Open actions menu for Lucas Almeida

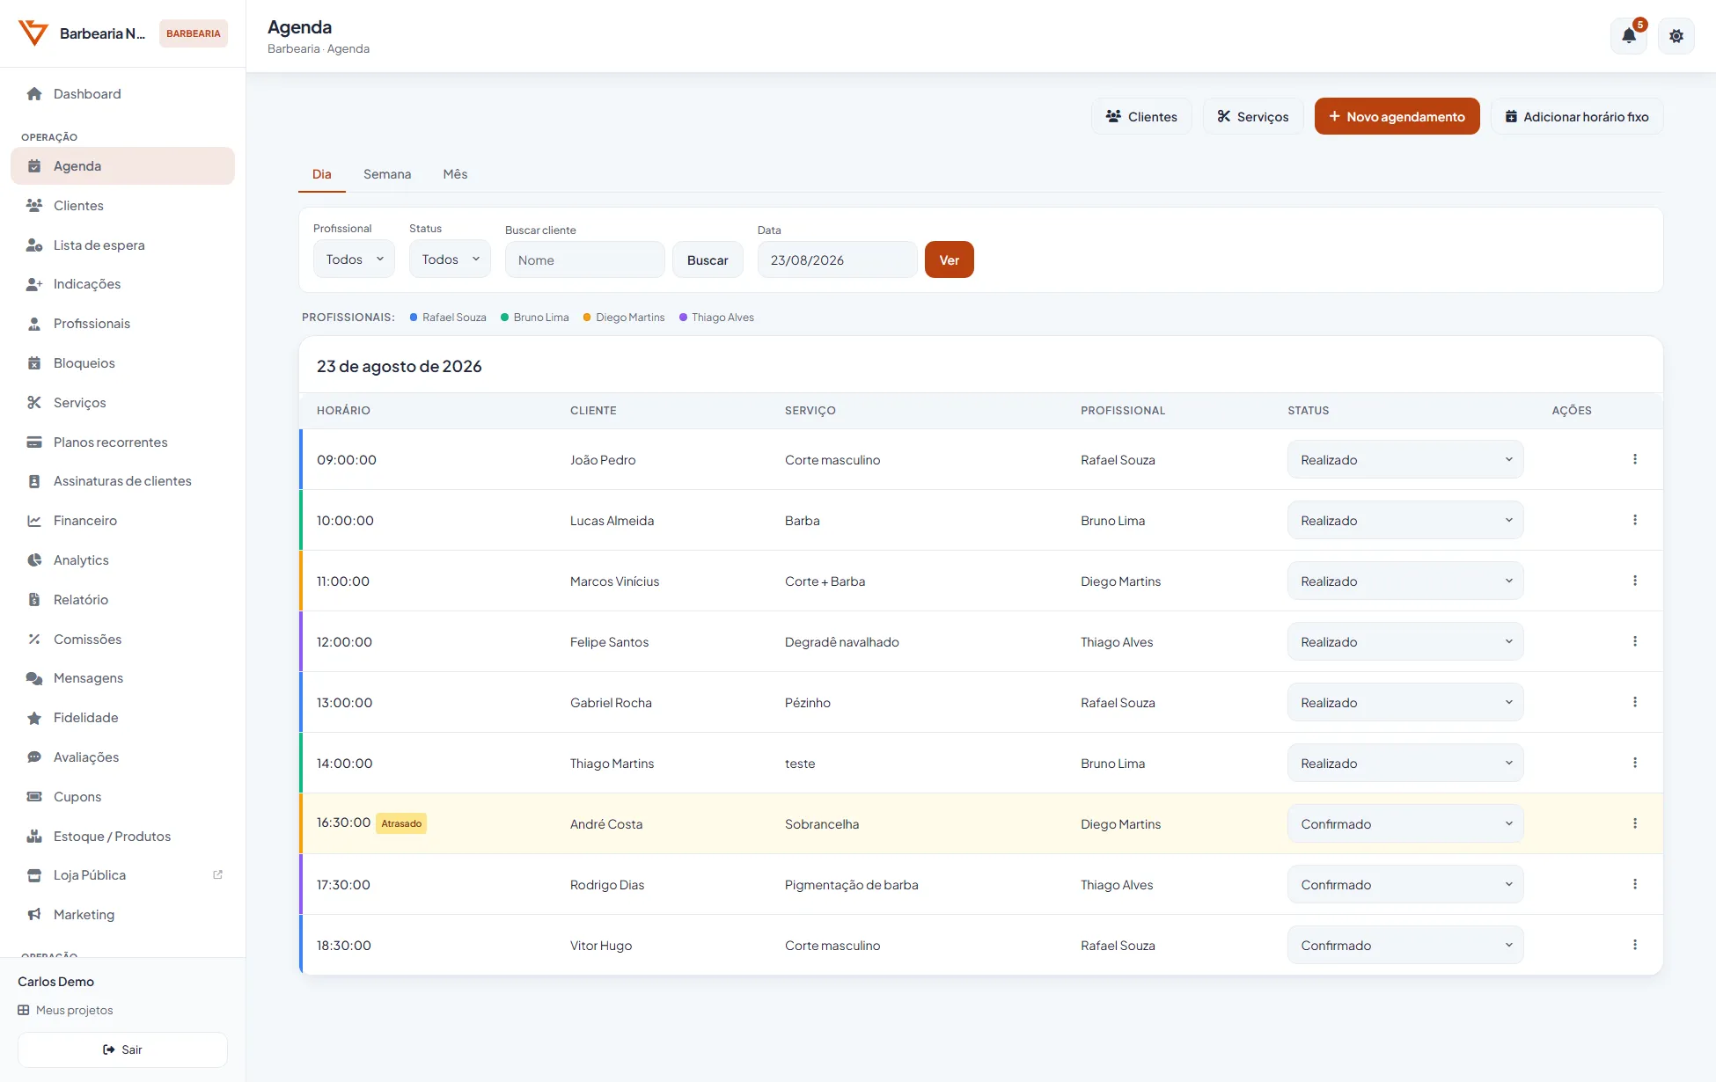tap(1635, 520)
